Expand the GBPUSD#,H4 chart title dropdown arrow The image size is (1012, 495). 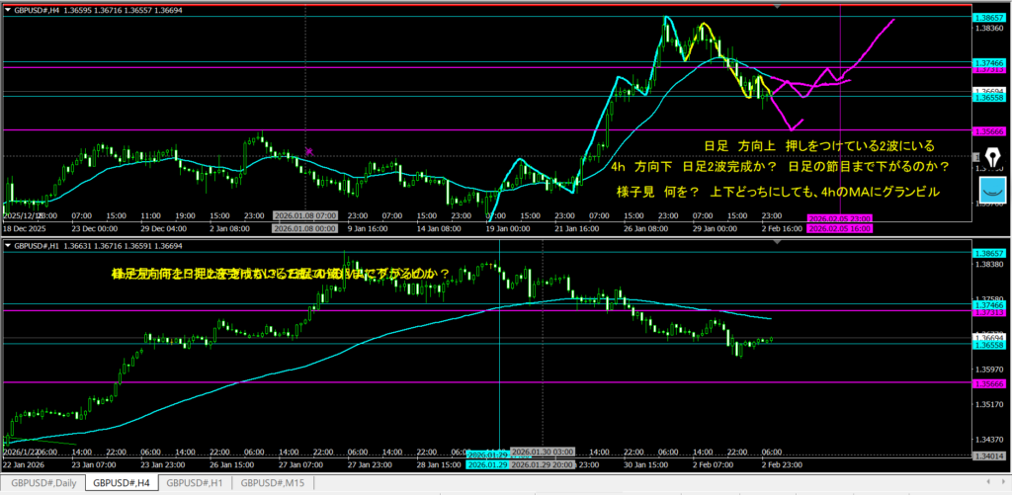(7, 8)
